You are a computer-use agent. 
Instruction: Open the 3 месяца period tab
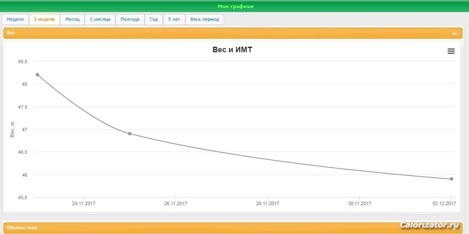(100, 20)
